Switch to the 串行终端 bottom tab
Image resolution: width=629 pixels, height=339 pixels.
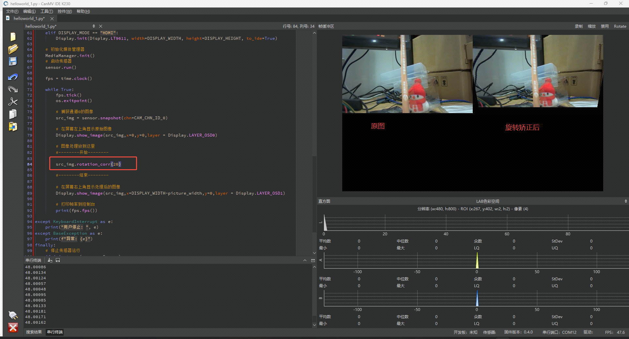coord(55,332)
